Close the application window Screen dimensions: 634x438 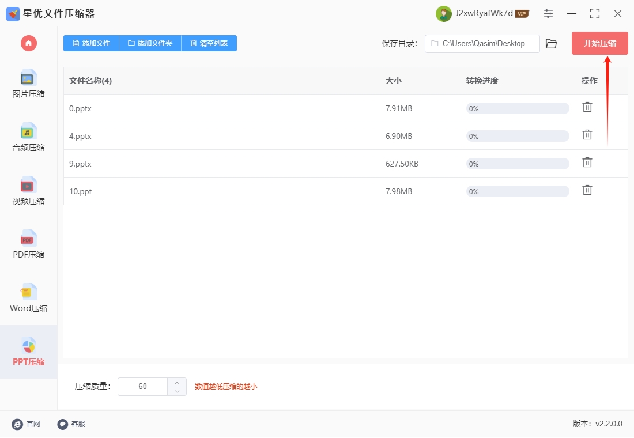pyautogui.click(x=617, y=14)
